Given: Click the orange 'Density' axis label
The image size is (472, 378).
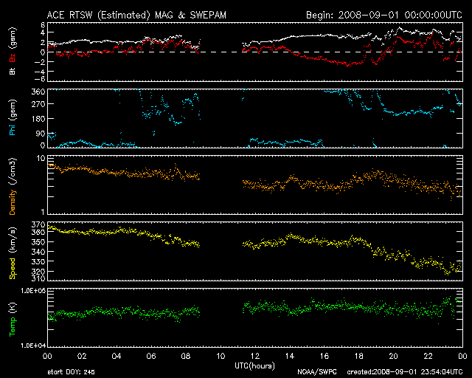Looking at the screenshot, I should pos(13,202).
